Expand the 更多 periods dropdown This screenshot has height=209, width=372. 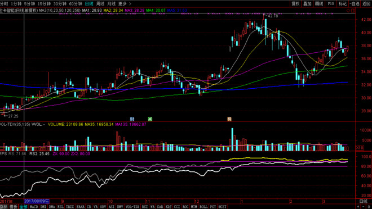coord(122,4)
